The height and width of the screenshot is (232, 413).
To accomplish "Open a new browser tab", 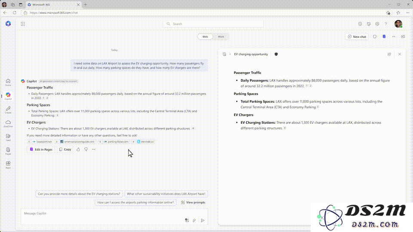I will tap(85, 4).
